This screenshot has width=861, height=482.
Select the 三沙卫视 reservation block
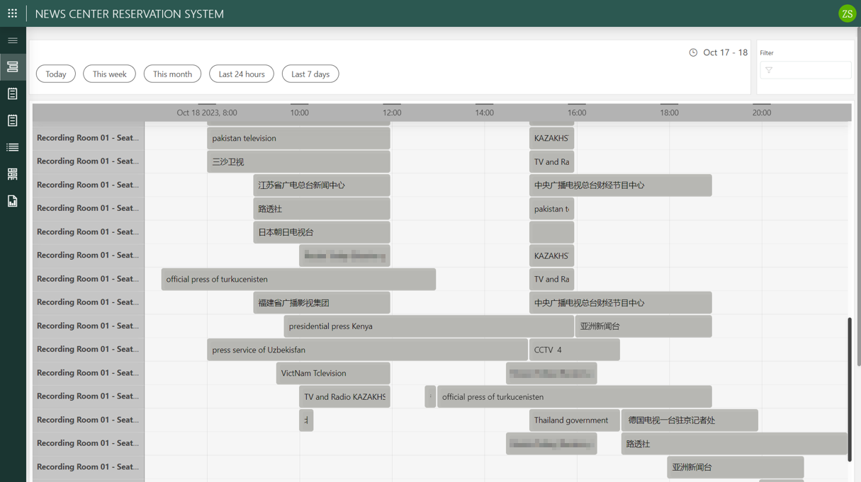(298, 162)
